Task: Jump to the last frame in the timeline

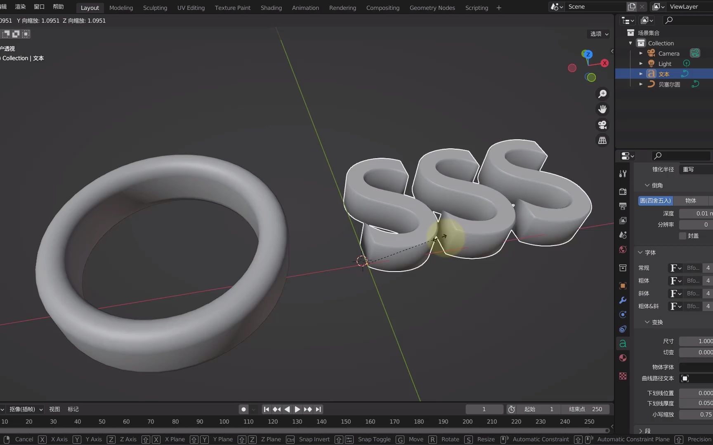Action: [318, 409]
